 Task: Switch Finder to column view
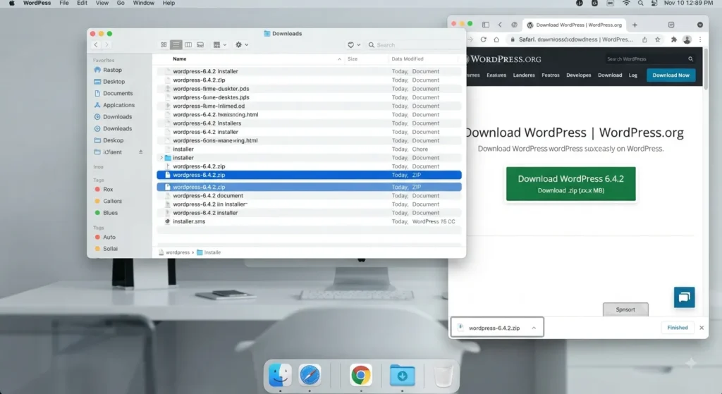[188, 44]
